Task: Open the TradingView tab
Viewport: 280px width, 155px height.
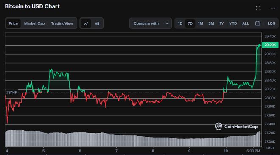Action: pos(62,23)
